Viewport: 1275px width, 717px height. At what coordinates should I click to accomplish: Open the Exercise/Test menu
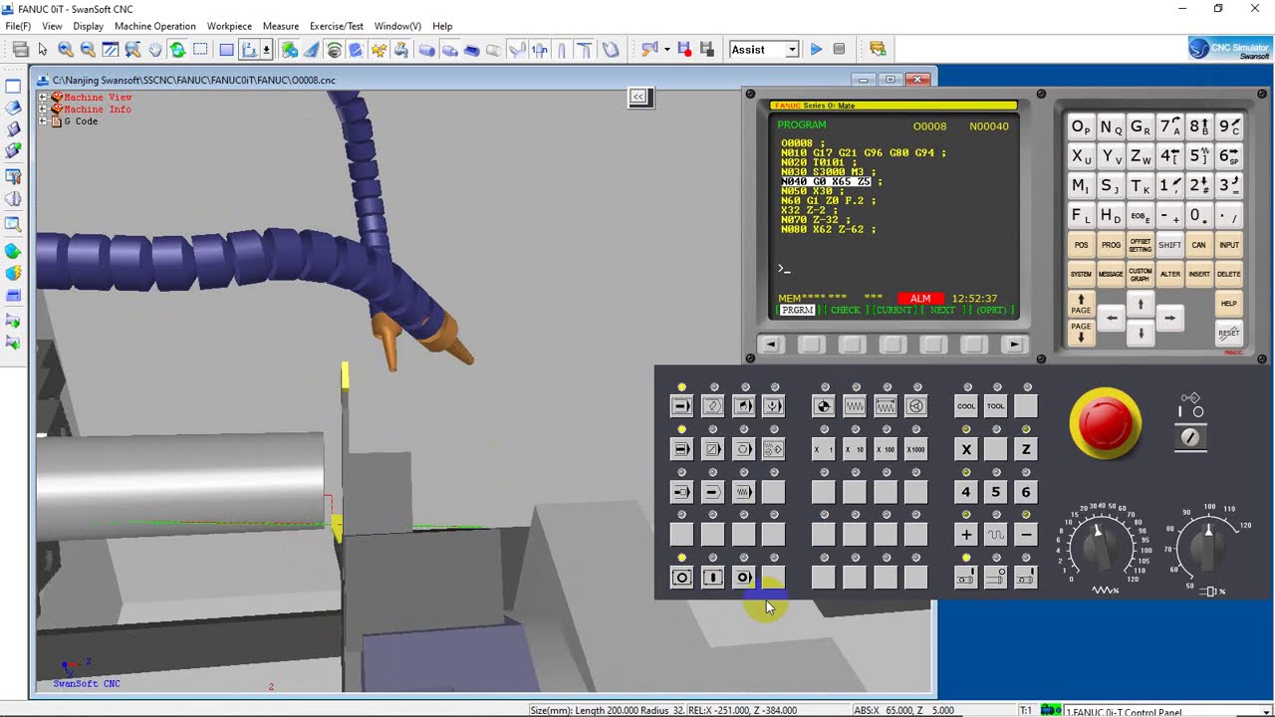coord(337,26)
